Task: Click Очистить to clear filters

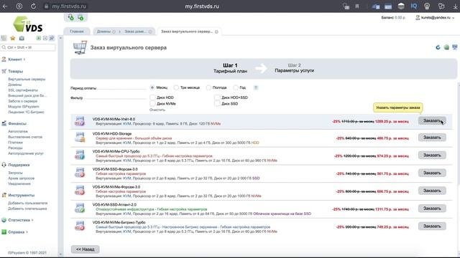Action: point(157,110)
